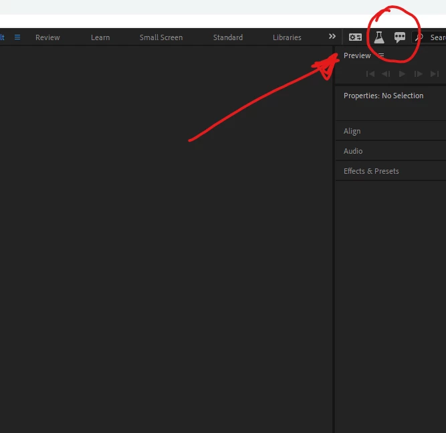Viewport: 446px width, 433px height.
Task: Open the Properties: No Selection panel
Action: [x=383, y=96]
